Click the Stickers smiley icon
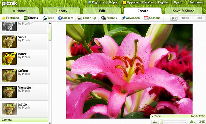This screenshot has height=124, width=206. tap(60, 18)
